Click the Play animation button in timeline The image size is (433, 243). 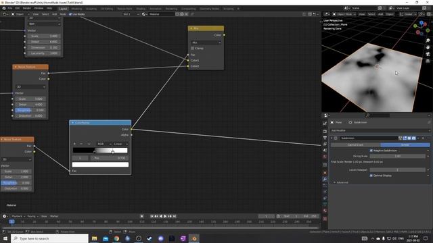pos(165,216)
